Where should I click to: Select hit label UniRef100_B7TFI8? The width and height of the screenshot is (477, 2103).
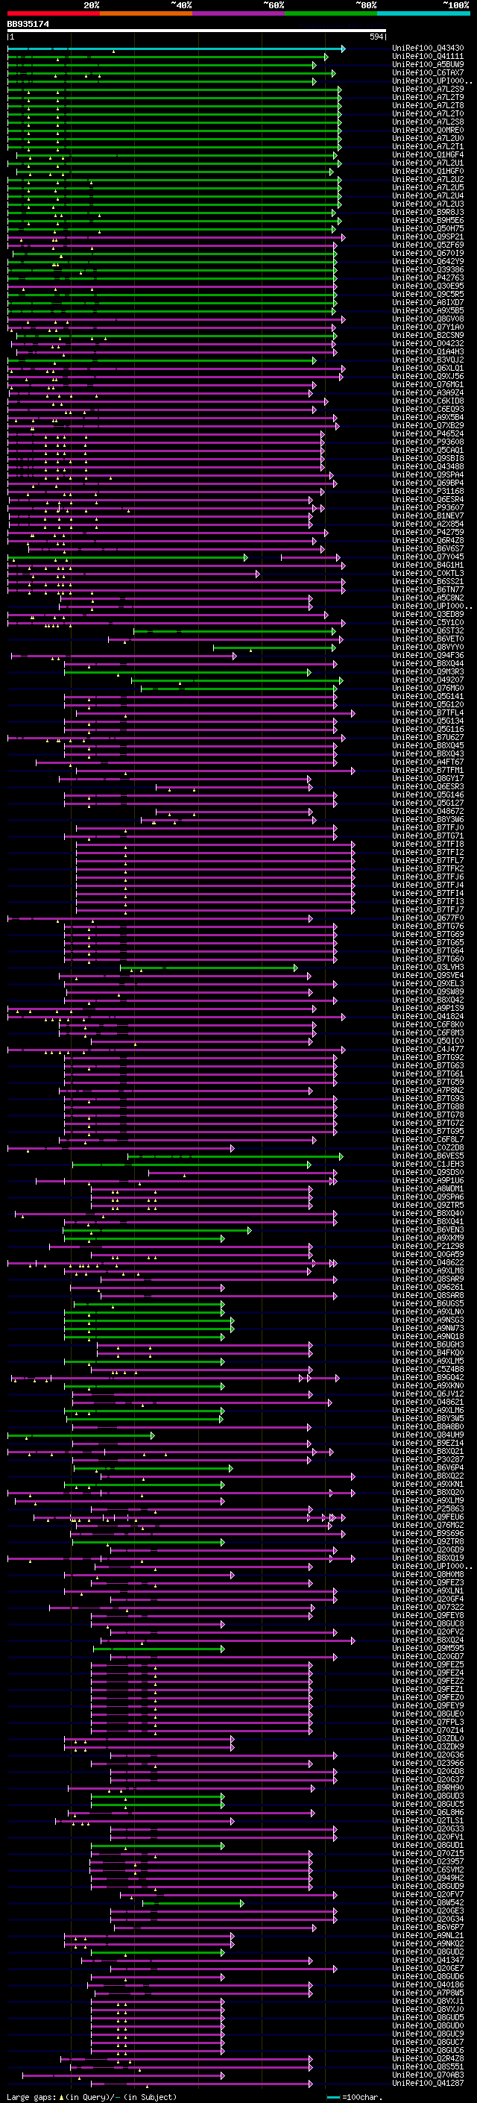428,844
